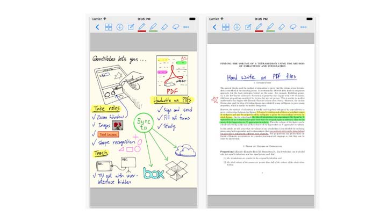Tap edit/compose icon in left phone toolbar
Viewport: 387px width, 215px height.
(x=131, y=27)
